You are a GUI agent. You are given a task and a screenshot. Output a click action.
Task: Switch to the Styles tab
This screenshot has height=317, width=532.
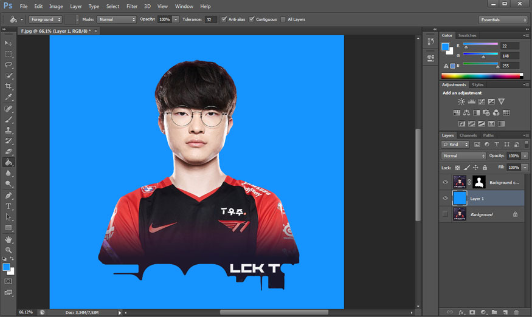(x=477, y=85)
